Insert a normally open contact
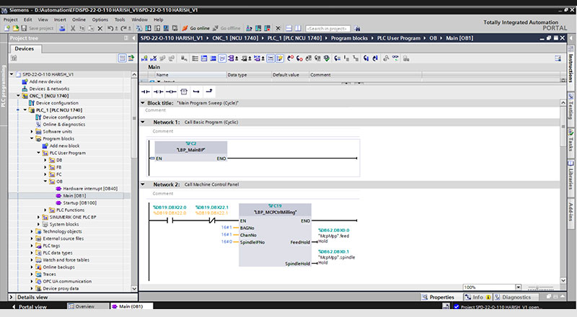This screenshot has height=317, width=577. [146, 91]
